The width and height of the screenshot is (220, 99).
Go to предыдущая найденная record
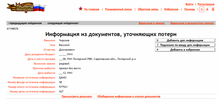pyautogui.click(x=25, y=23)
